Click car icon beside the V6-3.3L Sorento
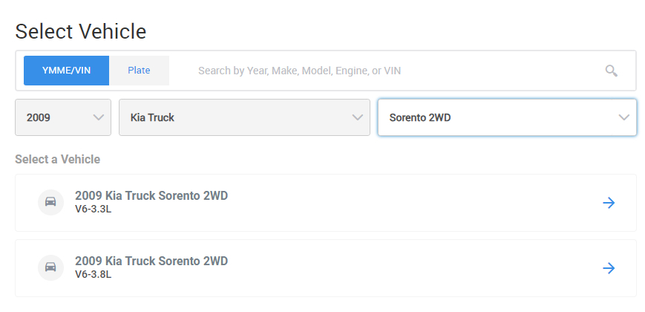 [x=50, y=203]
